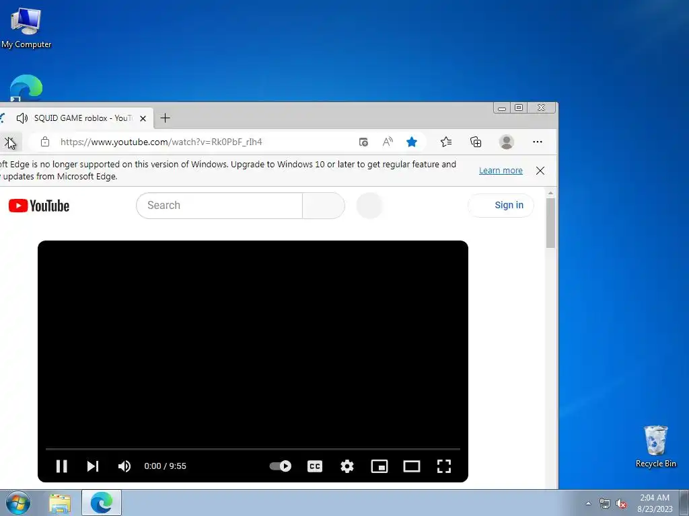Click the page vertical scrollbar
This screenshot has height=516, width=689.
pos(550,223)
